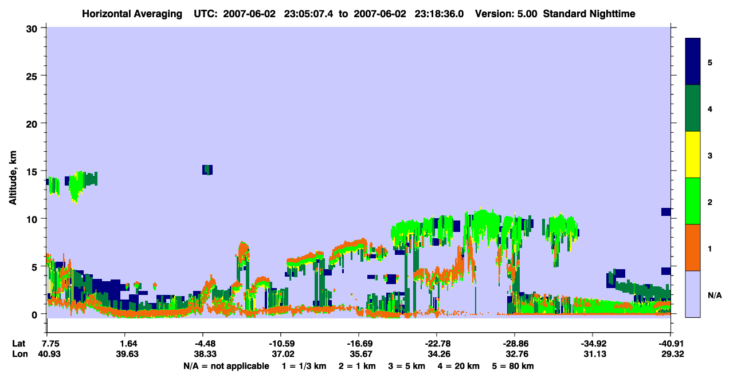Click the yellow color bar segment labeled 3
This screenshot has width=745, height=382.
tap(693, 155)
